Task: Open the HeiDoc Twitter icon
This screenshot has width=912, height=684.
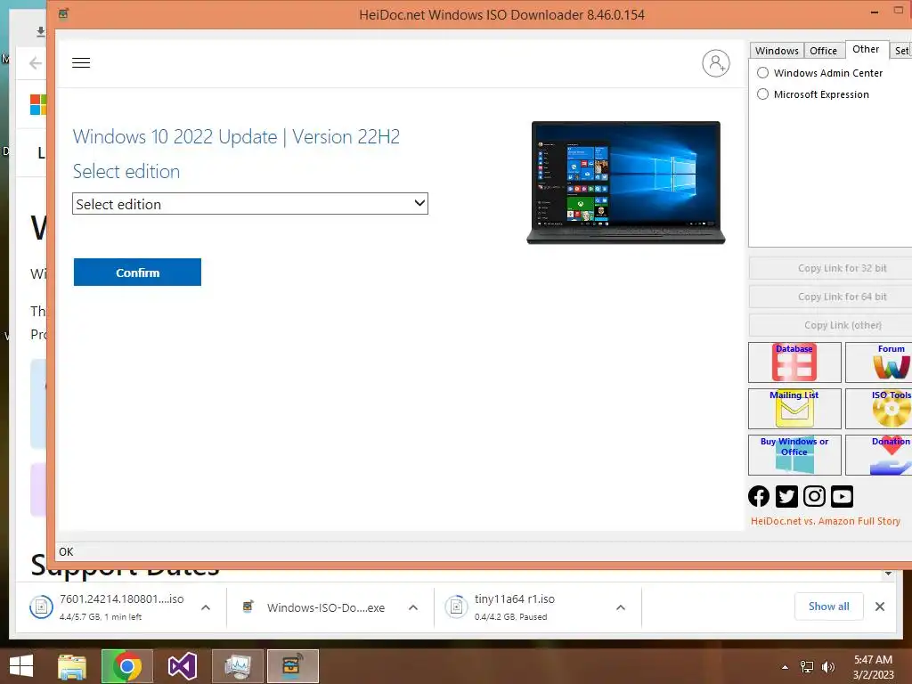Action: tap(786, 496)
